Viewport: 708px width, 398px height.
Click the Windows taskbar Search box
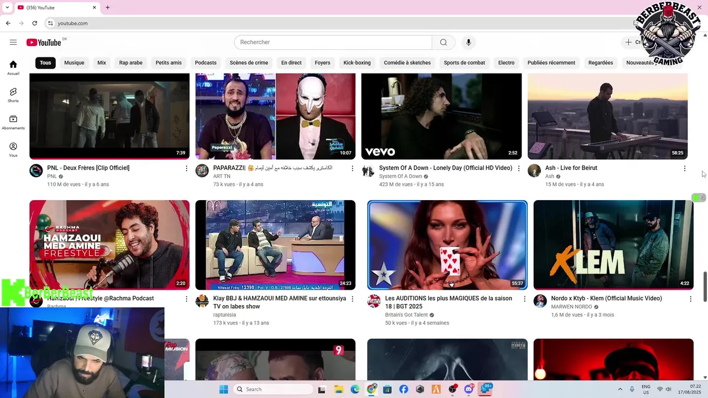(x=273, y=389)
